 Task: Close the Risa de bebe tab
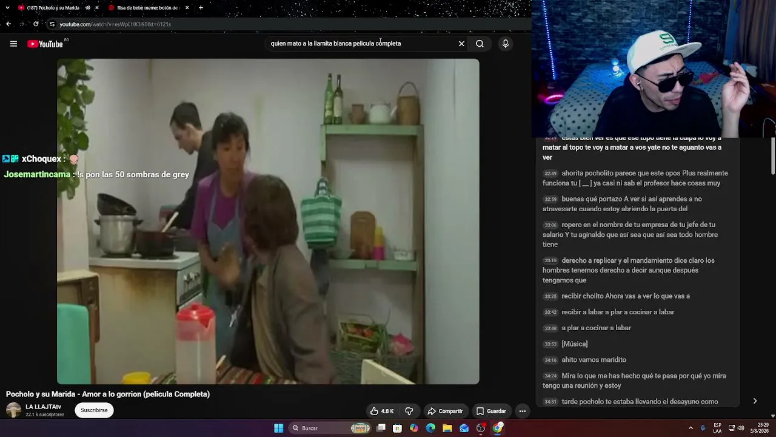coord(187,8)
